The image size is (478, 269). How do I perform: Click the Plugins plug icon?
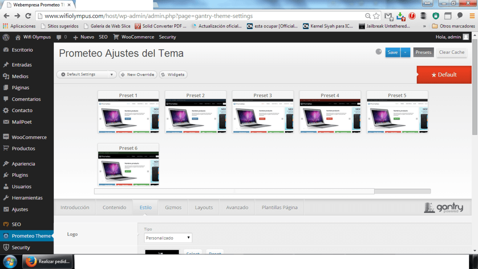6,175
